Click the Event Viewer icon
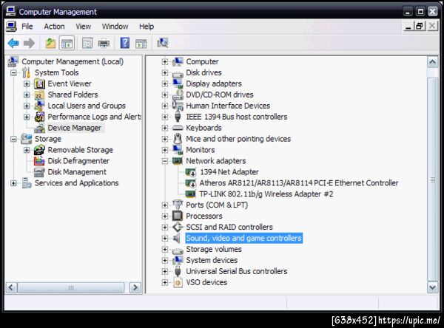 pos(39,83)
